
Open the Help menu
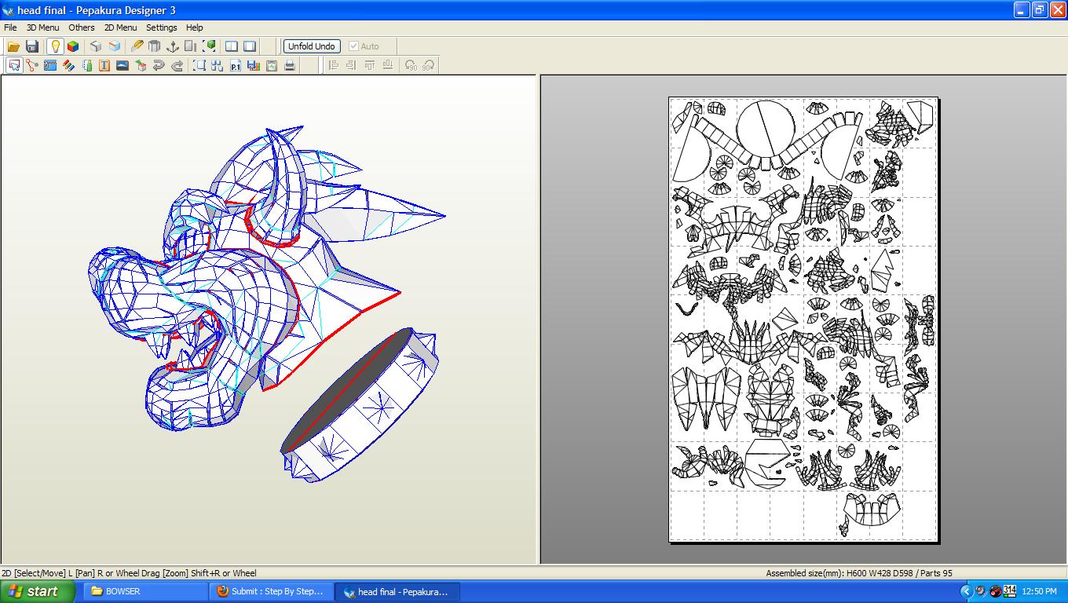click(x=194, y=27)
